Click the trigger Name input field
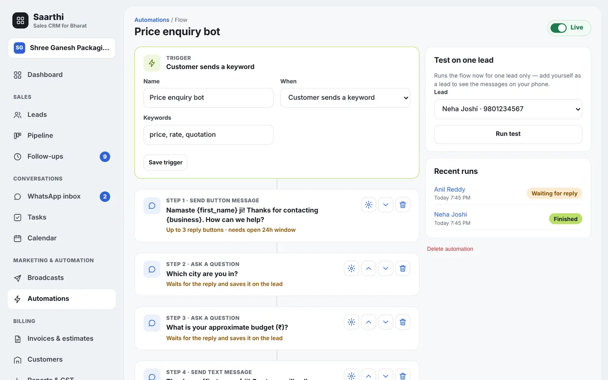Image resolution: width=608 pixels, height=380 pixels. [x=209, y=98]
